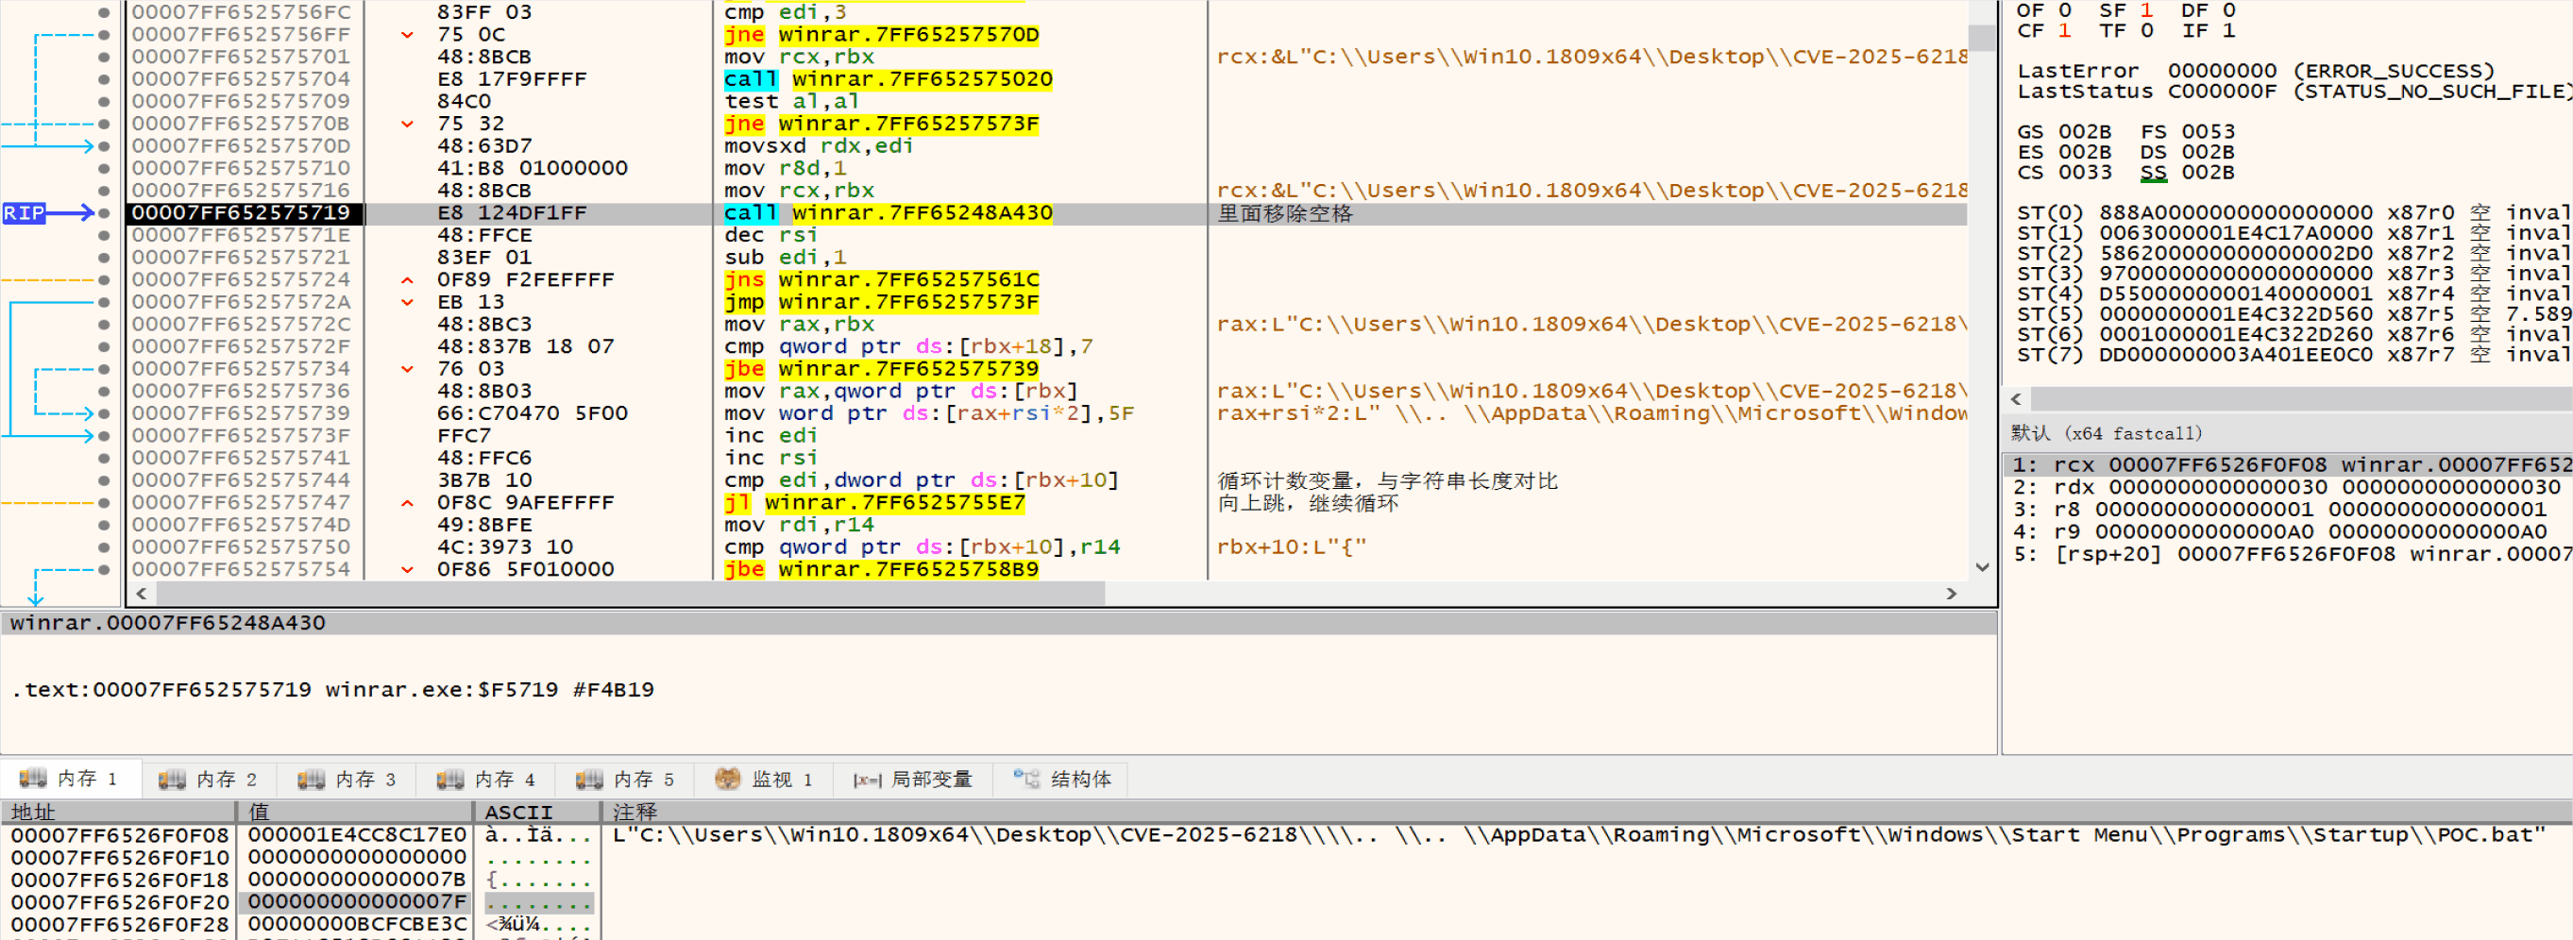Toggle breakpoint dot beside address 00007FF652575724
This screenshot has width=2573, height=940.
[x=104, y=279]
